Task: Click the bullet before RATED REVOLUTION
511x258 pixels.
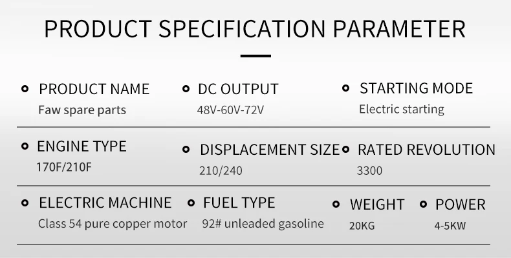Action: (345, 150)
